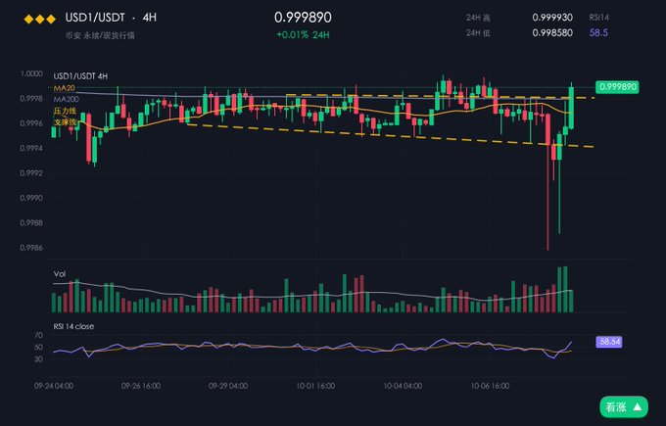Click the 0.9992 price axis label
This screenshot has height=426, width=666.
31,173
